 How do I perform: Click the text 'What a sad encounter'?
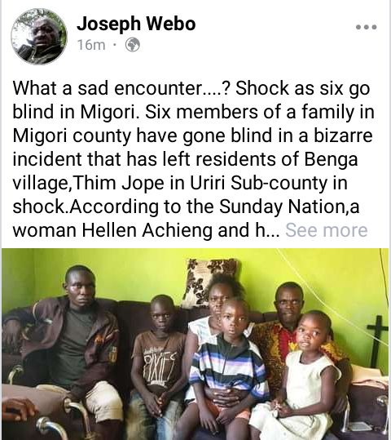(107, 88)
